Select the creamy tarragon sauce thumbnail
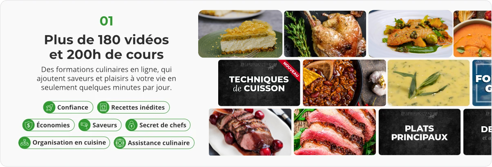 429,83
